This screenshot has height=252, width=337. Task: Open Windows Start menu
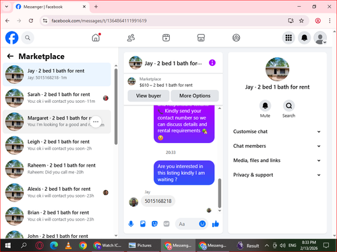[x=8, y=245]
